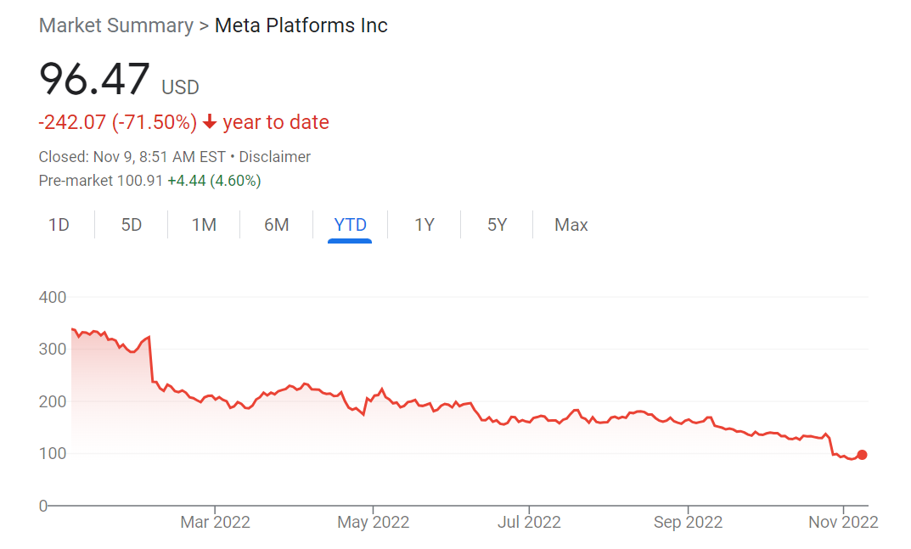Switch to the 5D range tab
911x549 pixels.
click(132, 225)
